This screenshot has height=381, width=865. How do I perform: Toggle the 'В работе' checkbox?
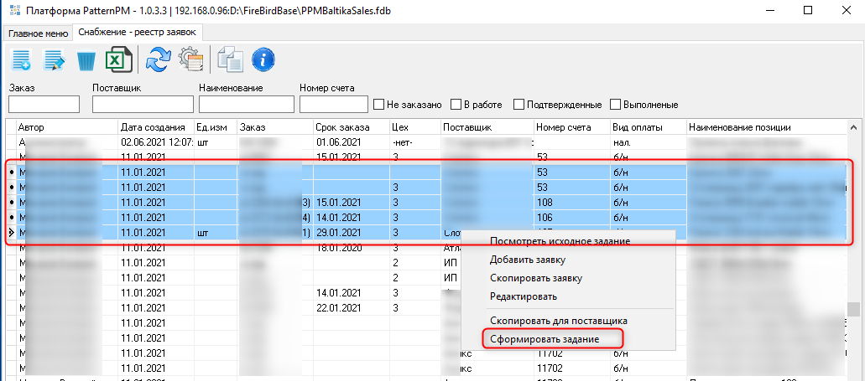click(456, 105)
